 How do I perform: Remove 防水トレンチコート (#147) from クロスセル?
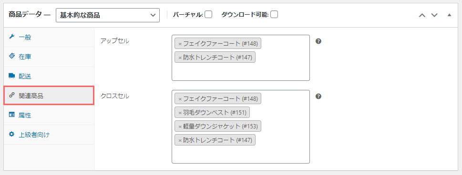click(180, 140)
